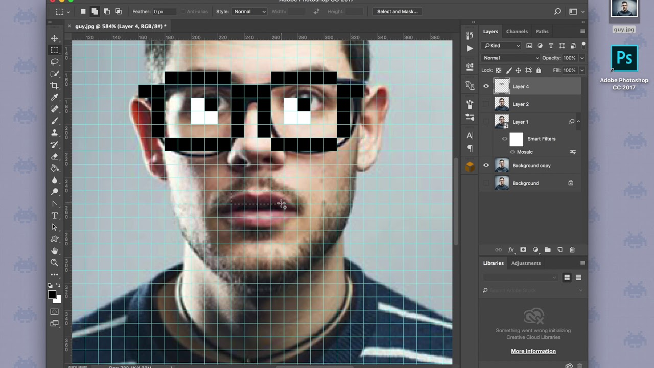This screenshot has width=654, height=368.
Task: Switch to the Channels tab
Action: pos(517,31)
